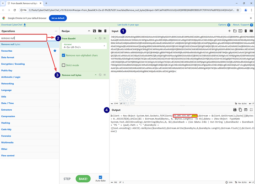Select the Remove null bytes search result
Image resolution: width=255 pixels, height=184 pixels.
[29, 44]
